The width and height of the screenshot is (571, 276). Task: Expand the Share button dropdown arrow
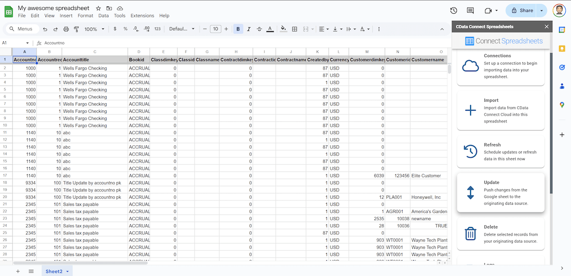(541, 10)
